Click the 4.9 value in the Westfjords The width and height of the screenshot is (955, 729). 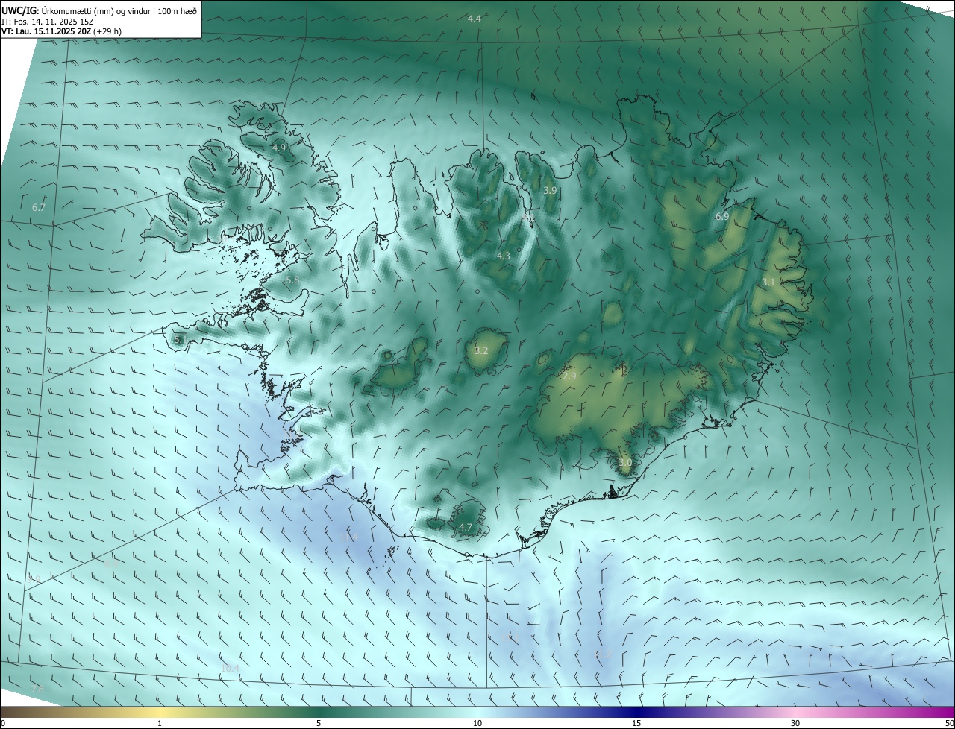click(x=279, y=148)
